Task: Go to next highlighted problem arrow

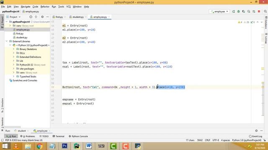Action: click(261, 22)
